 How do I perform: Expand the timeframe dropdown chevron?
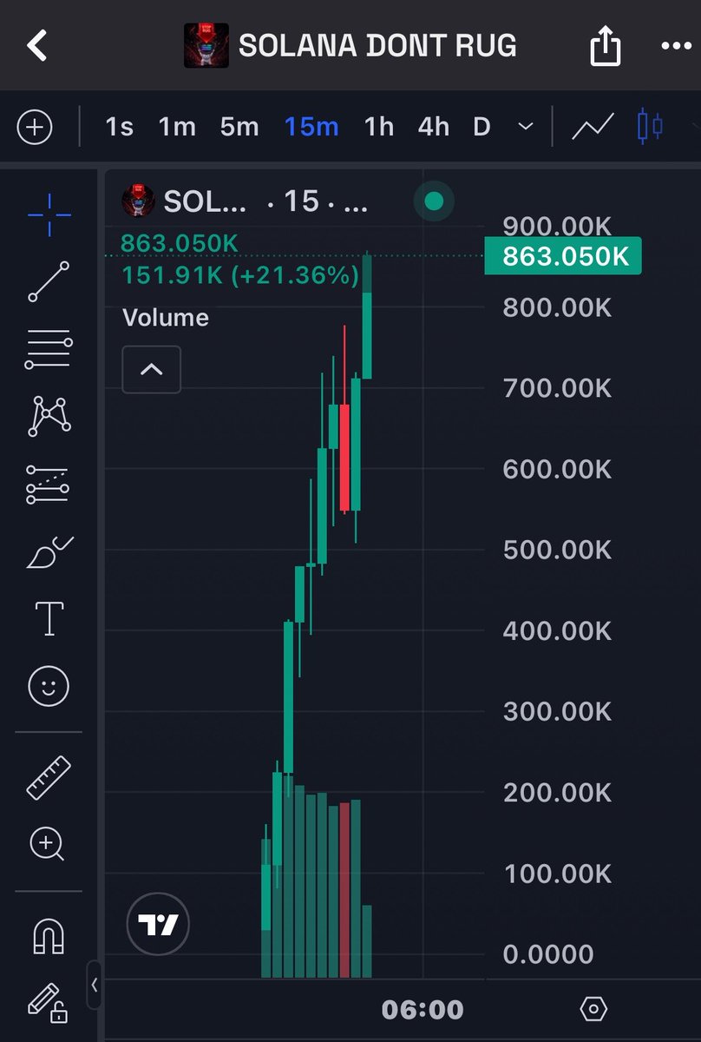click(526, 128)
